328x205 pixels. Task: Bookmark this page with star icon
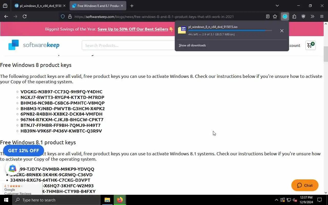[x=275, y=16]
